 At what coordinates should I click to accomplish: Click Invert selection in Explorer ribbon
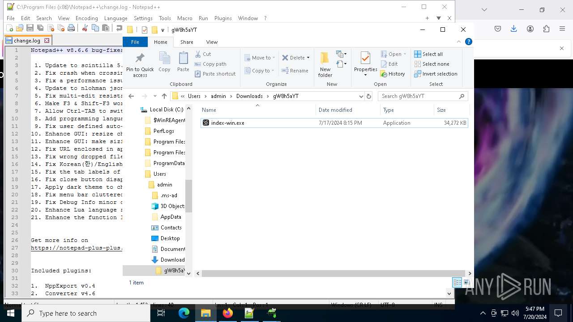(436, 74)
